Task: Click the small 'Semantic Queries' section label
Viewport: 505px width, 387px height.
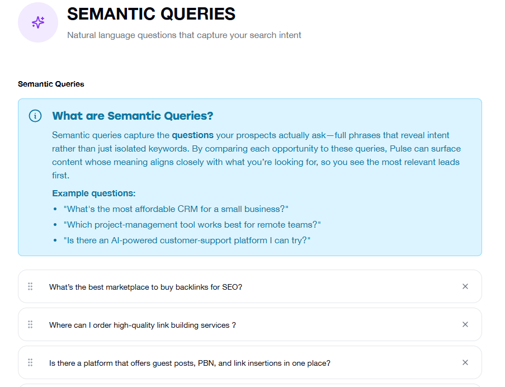Action: pos(51,84)
